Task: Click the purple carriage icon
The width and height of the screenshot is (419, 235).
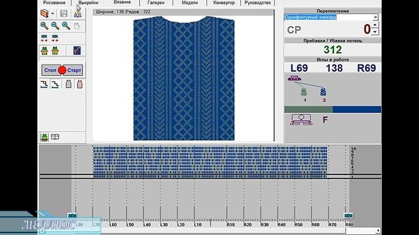Action: (294, 78)
